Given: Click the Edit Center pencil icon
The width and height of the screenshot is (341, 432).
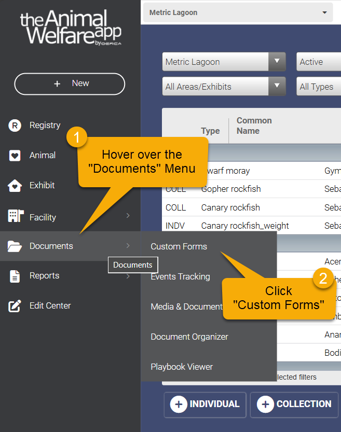Looking at the screenshot, I should [15, 306].
